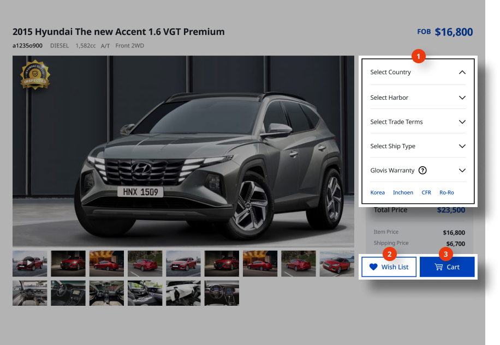This screenshot has width=500, height=345.
Task: Expand the Glovis Warranty chevron
Action: click(x=462, y=170)
